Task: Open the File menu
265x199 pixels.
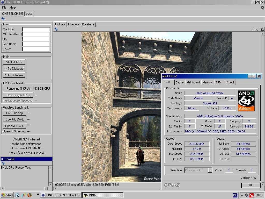Action: click(4, 8)
